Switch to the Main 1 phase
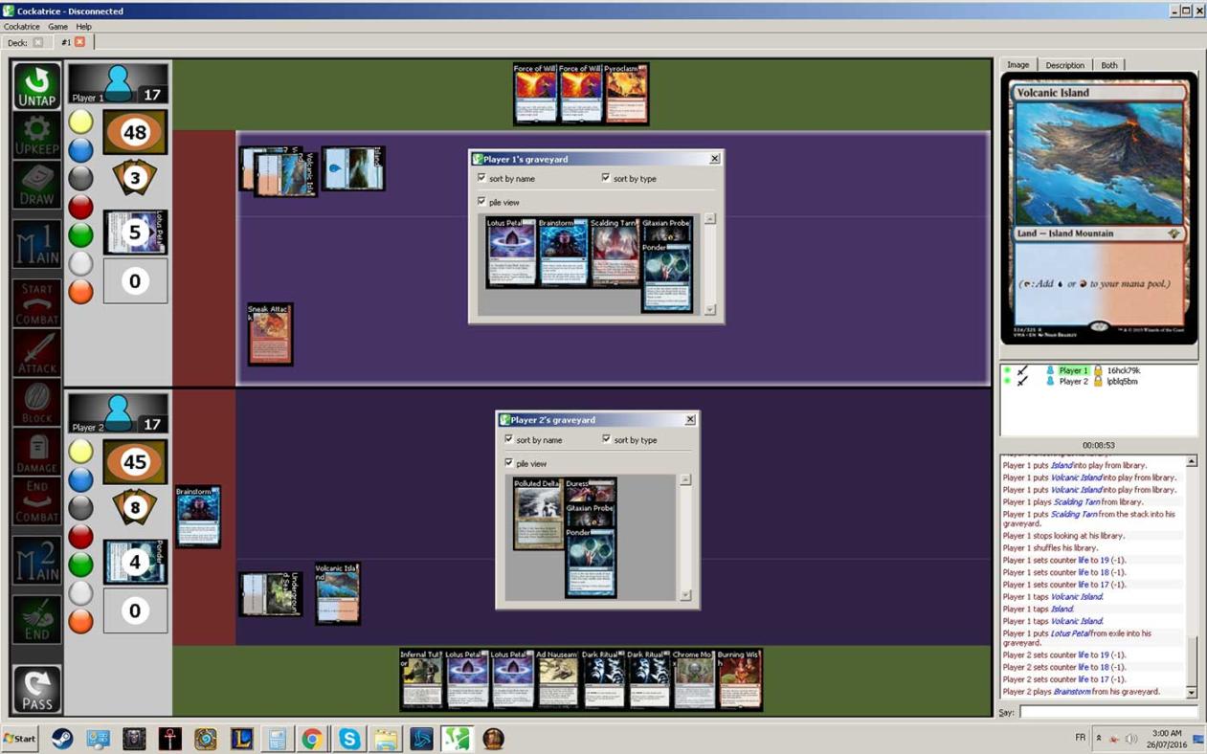Viewport: 1207px width, 754px height. click(36, 244)
